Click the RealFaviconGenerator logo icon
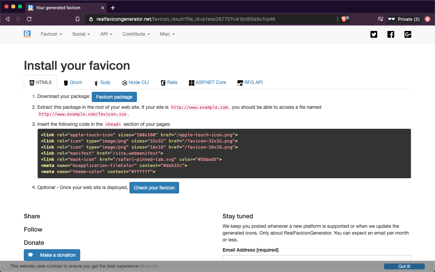 (27, 34)
